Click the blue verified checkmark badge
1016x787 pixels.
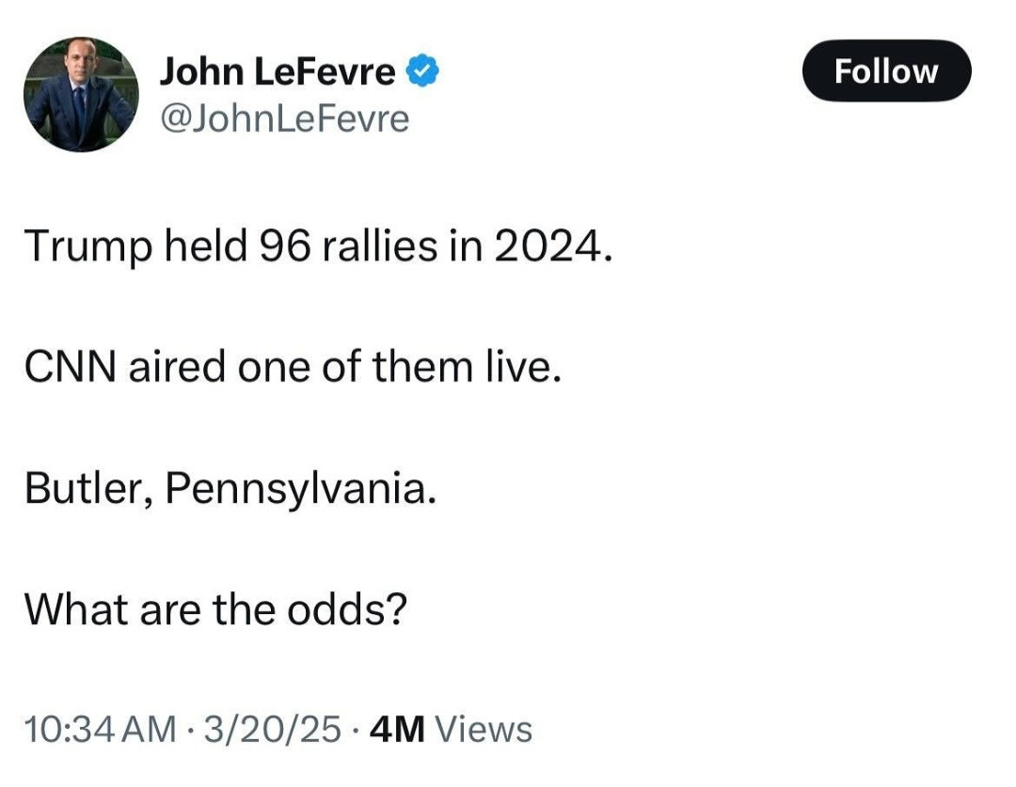coord(422,71)
